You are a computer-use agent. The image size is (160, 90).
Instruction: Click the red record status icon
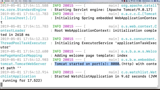[124, 1]
